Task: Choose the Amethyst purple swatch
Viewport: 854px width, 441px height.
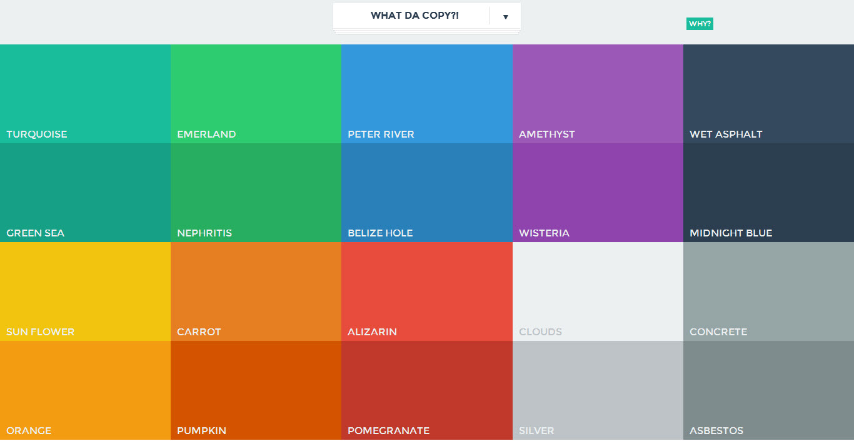Action: click(x=598, y=94)
